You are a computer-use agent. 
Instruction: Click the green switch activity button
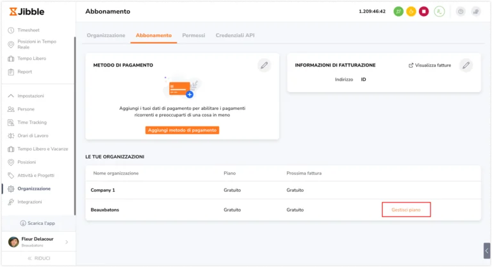[398, 11]
